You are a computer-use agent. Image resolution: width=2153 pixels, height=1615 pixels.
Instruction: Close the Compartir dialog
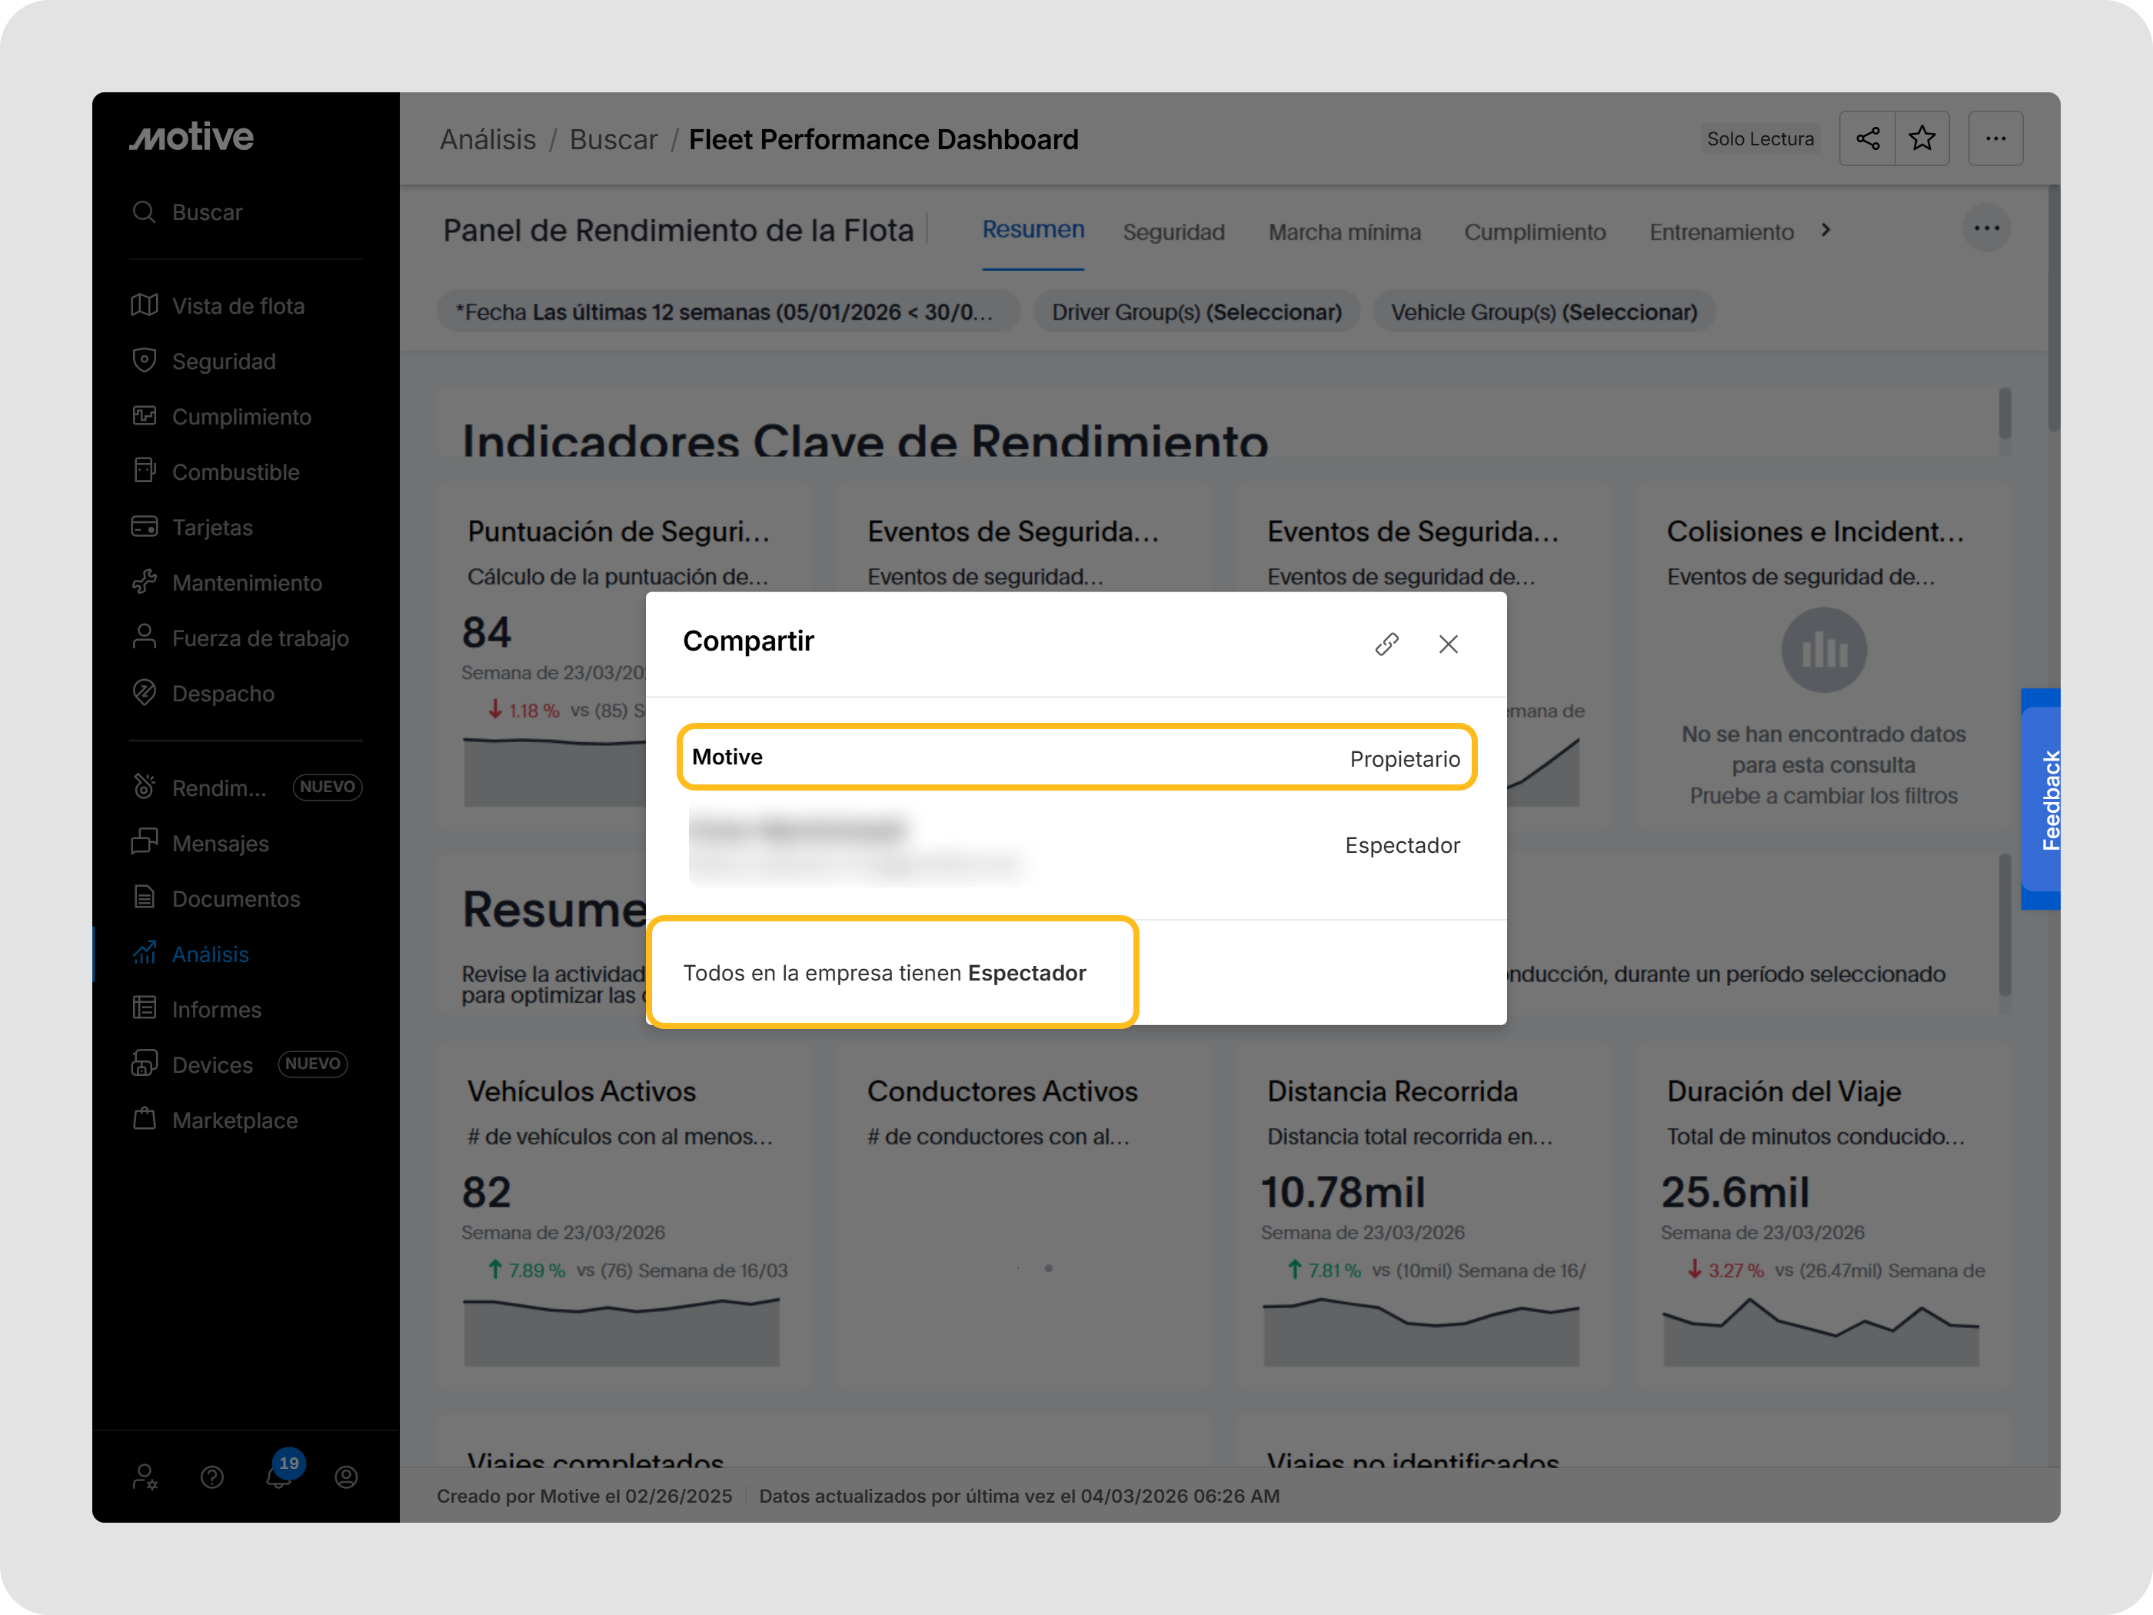pos(1447,644)
